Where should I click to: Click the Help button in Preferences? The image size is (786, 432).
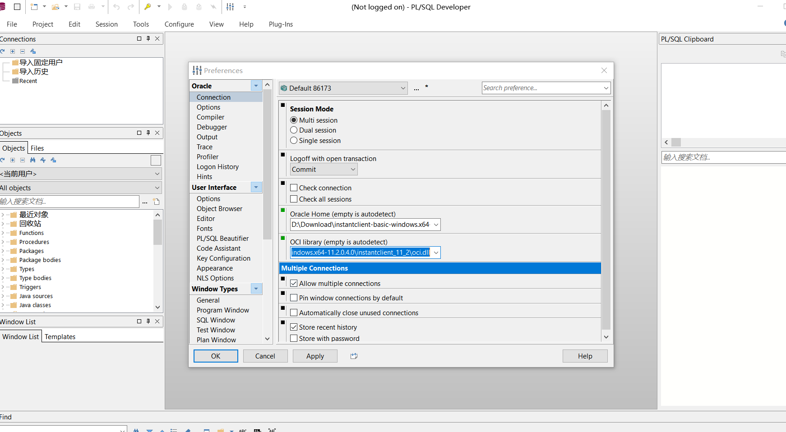click(585, 356)
